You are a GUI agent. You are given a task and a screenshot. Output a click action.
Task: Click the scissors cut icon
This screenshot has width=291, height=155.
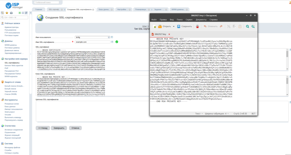click(229, 26)
